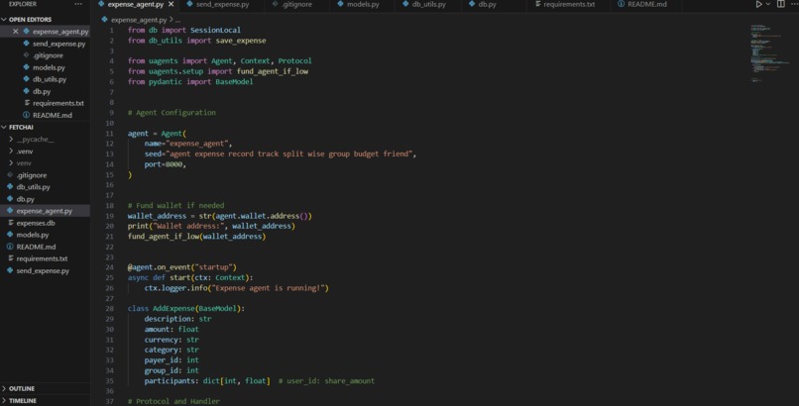Image resolution: width=799 pixels, height=406 pixels.
Task: Select db.py in Open Editors list
Action: point(42,91)
